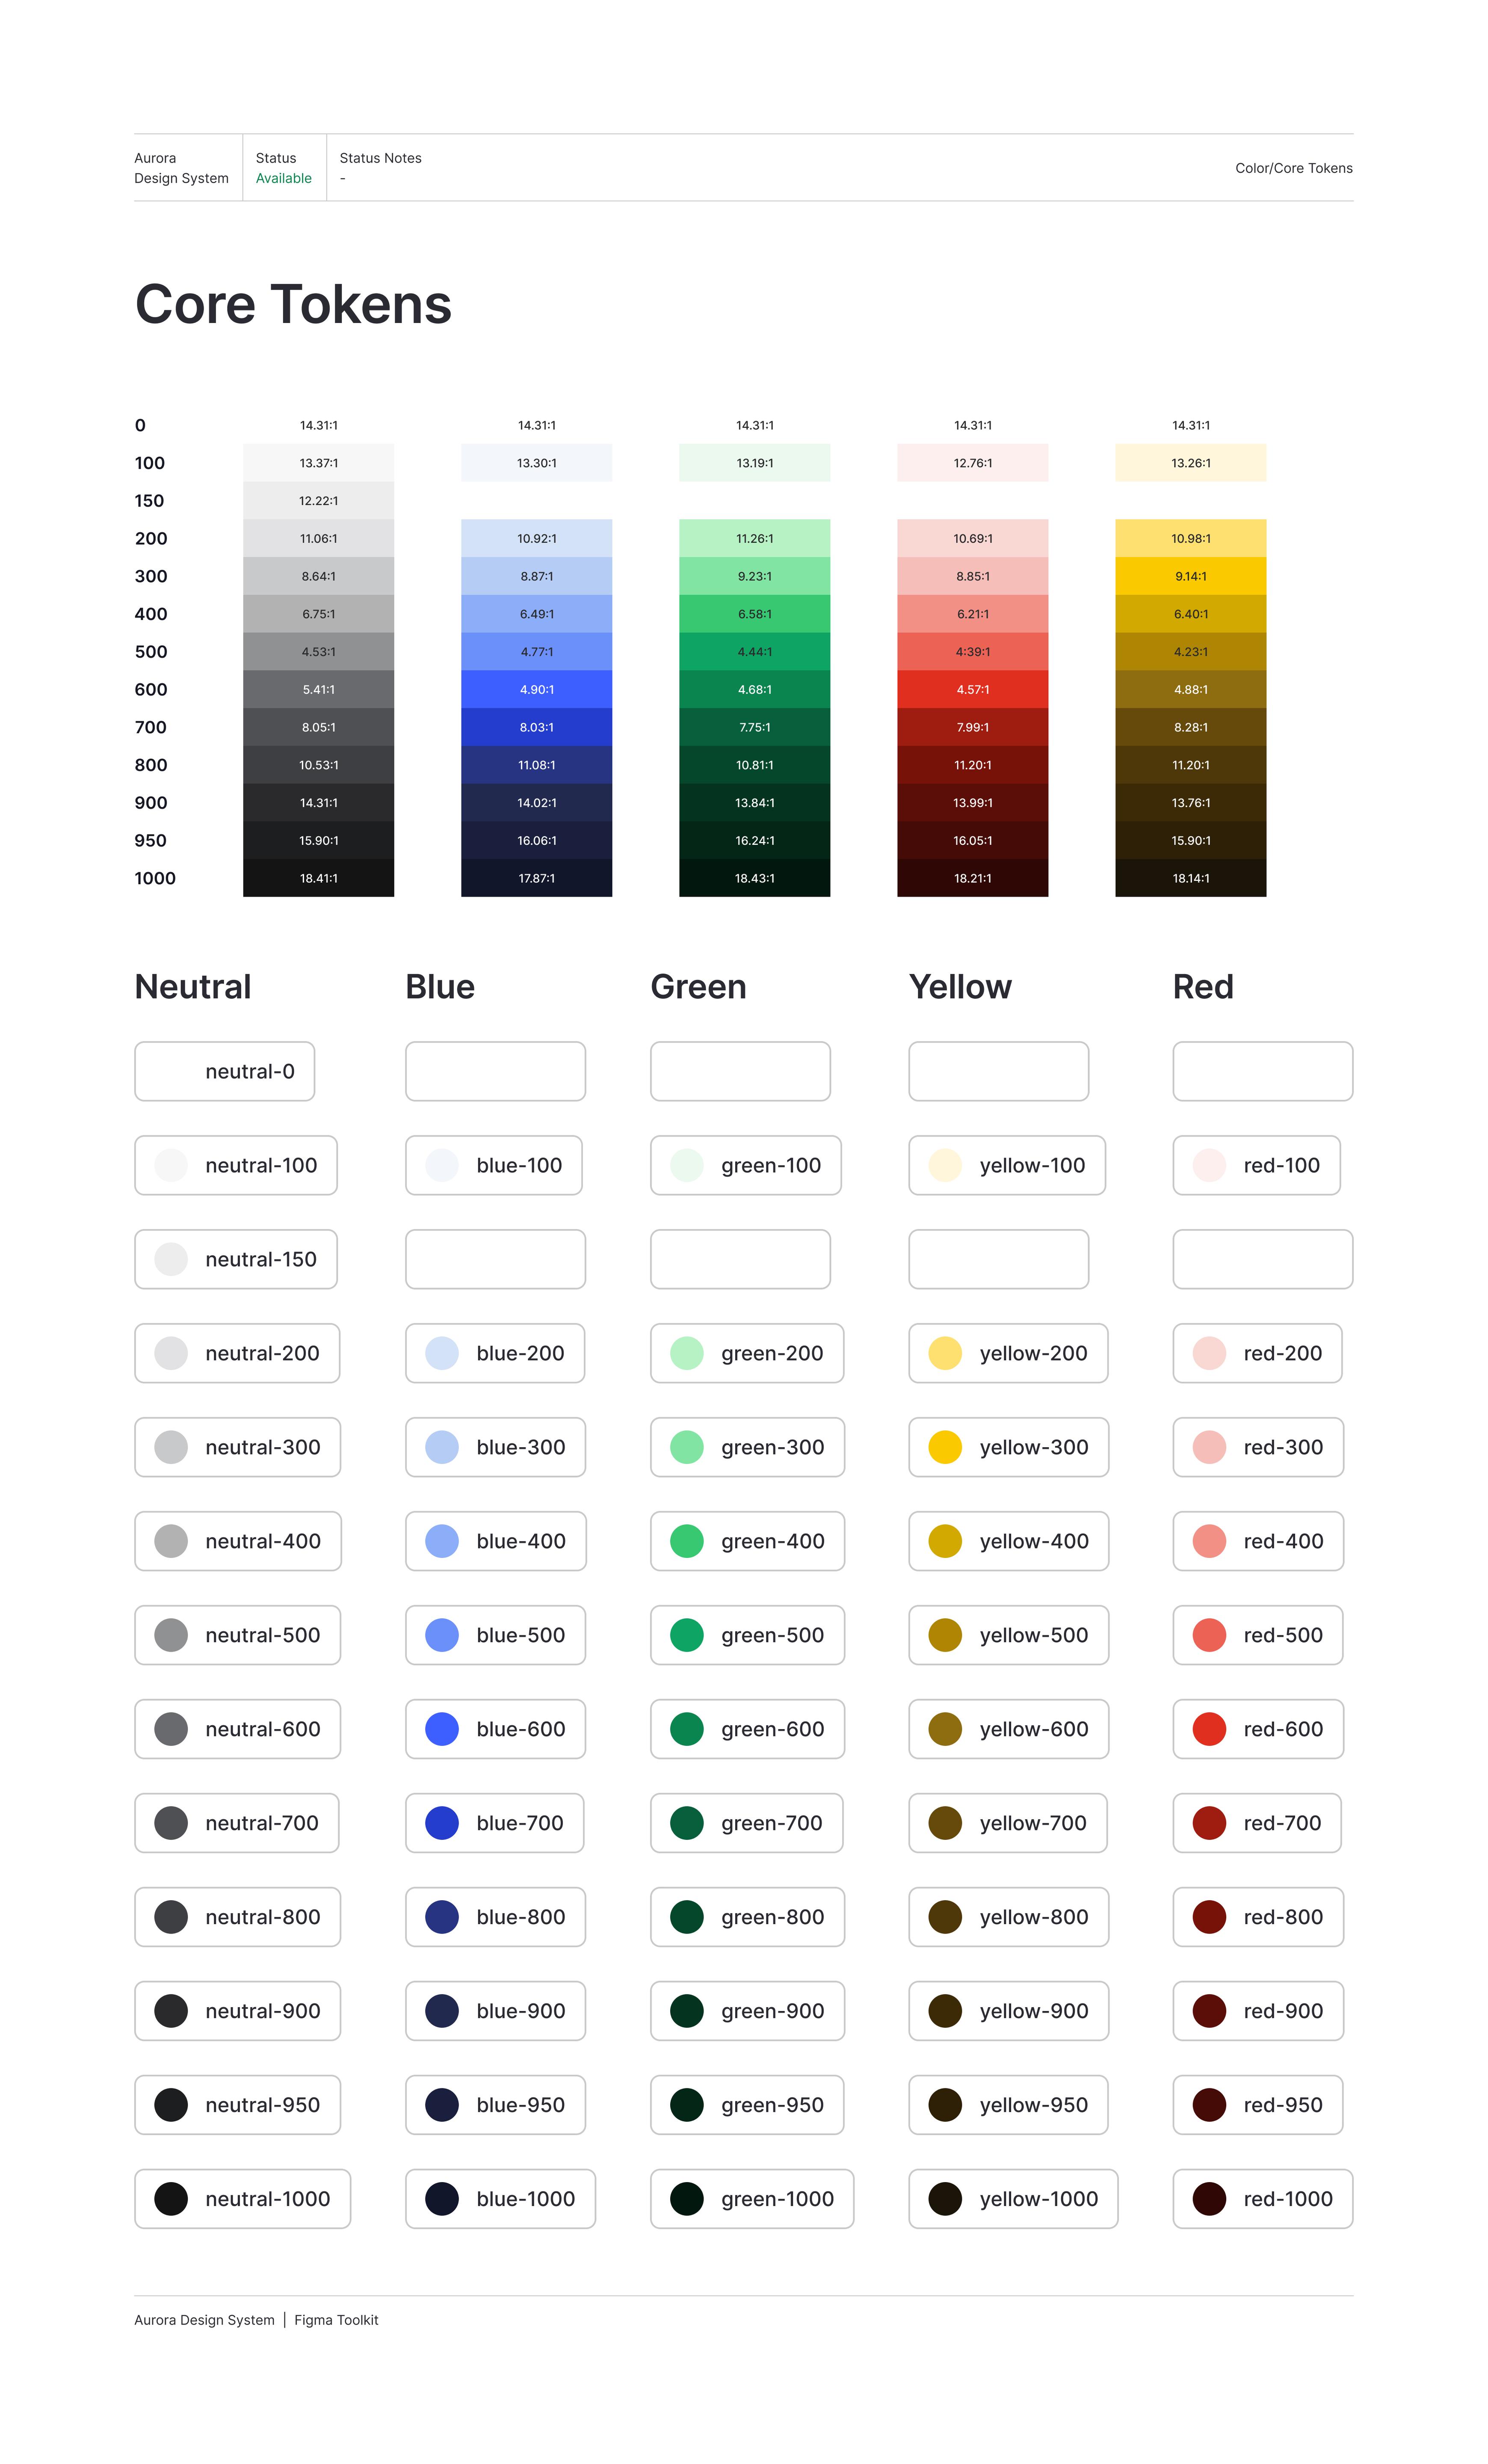The image size is (1488, 2464).
Task: Click the yellow-1000 token chip
Action: coord(1013,2199)
